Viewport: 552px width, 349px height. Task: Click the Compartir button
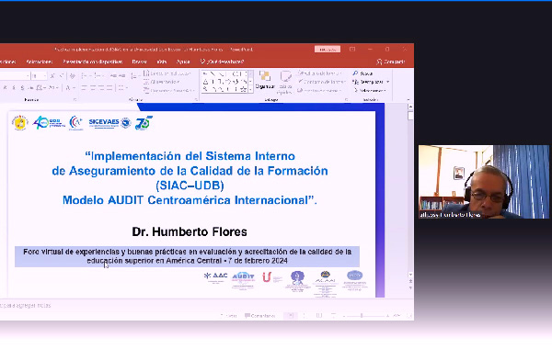(391, 62)
